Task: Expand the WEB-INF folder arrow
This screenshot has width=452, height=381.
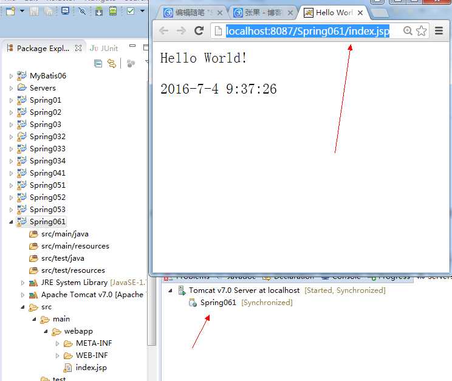Action: [x=57, y=355]
